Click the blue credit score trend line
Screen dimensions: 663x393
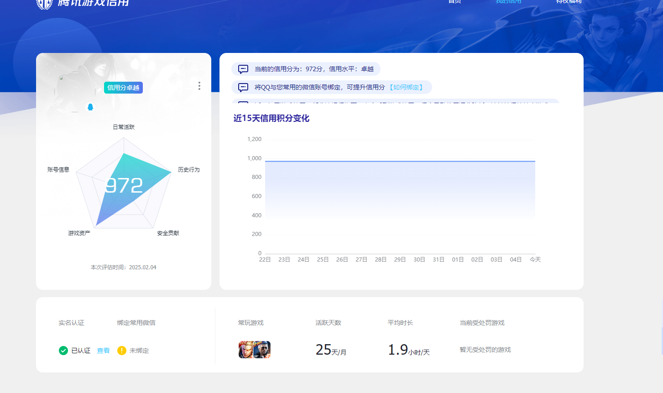point(400,161)
